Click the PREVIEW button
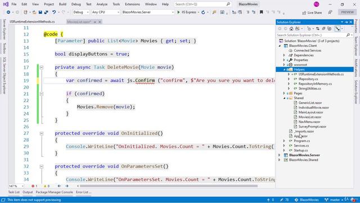The image size is (360, 203). pyautogui.click(x=348, y=12)
